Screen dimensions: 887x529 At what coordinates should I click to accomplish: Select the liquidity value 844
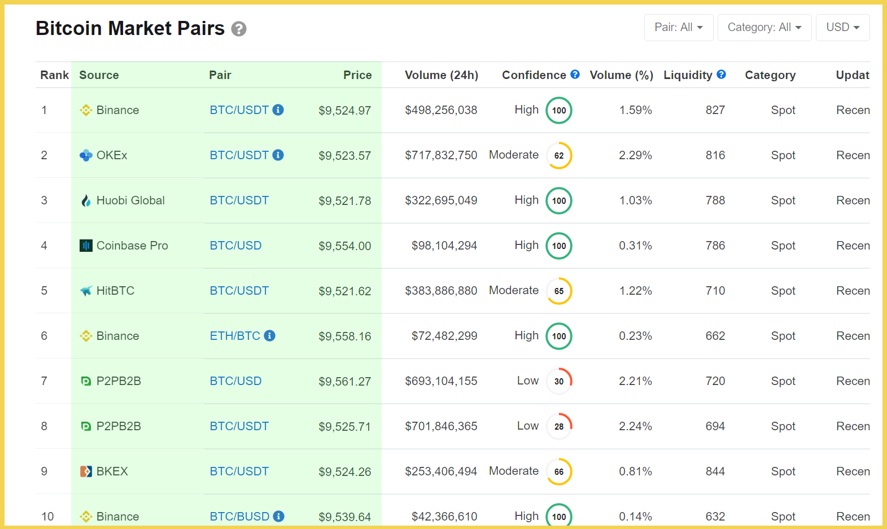click(x=715, y=471)
